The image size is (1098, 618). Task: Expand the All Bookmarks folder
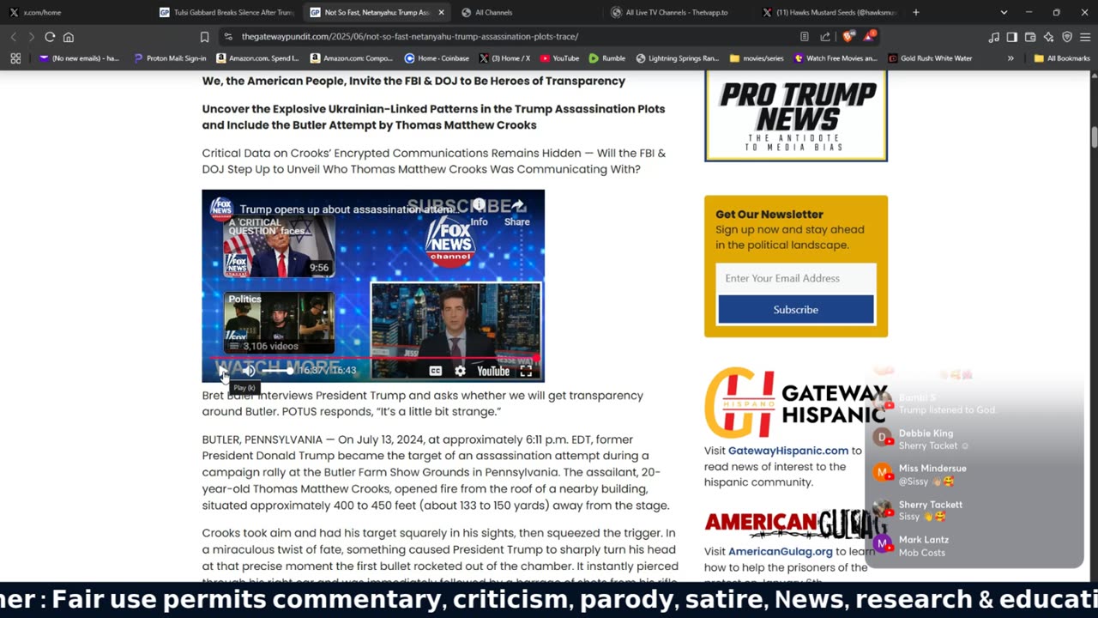[1062, 58]
